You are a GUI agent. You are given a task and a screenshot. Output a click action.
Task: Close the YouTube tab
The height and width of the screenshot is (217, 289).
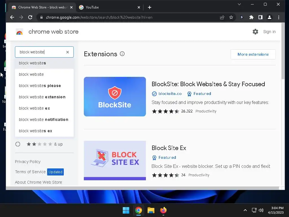(139, 7)
